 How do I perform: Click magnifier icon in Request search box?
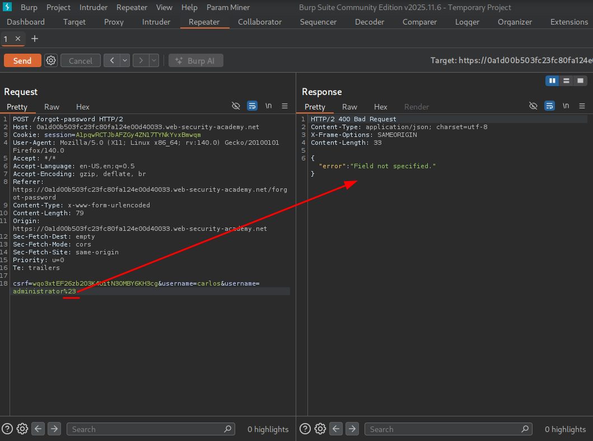(x=228, y=429)
